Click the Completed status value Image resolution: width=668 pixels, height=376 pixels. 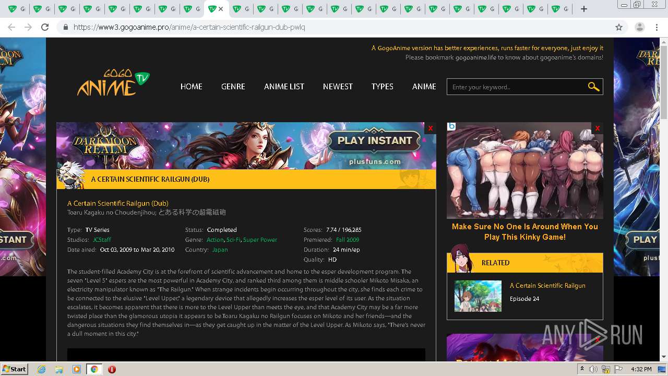222,230
